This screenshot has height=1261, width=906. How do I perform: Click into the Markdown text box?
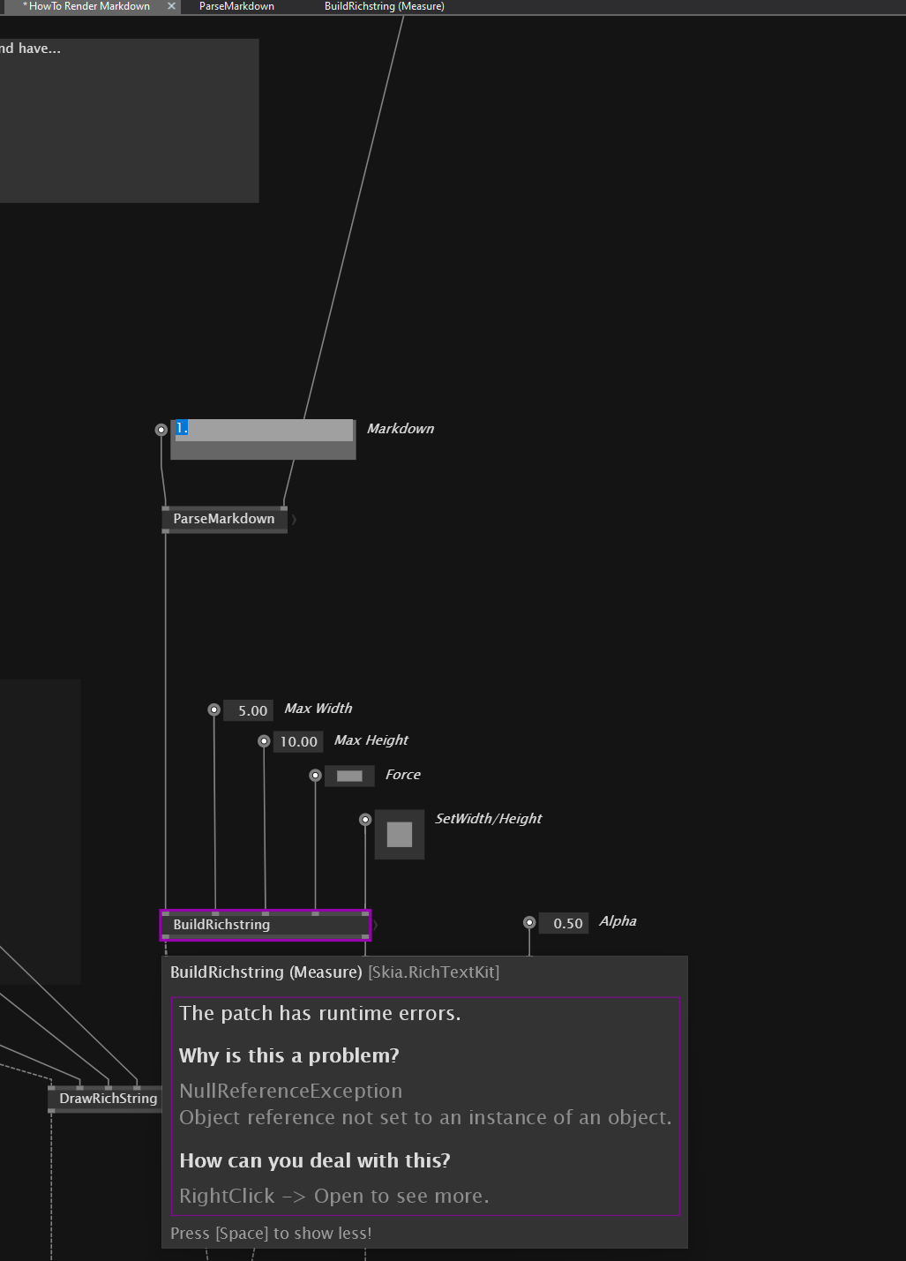coord(263,439)
